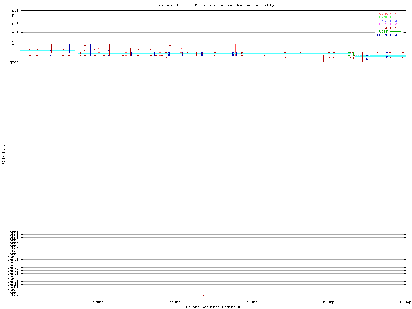Screen dimensions: 412x309
Task: Click the LANL legend line sample
Action: click(396, 17)
